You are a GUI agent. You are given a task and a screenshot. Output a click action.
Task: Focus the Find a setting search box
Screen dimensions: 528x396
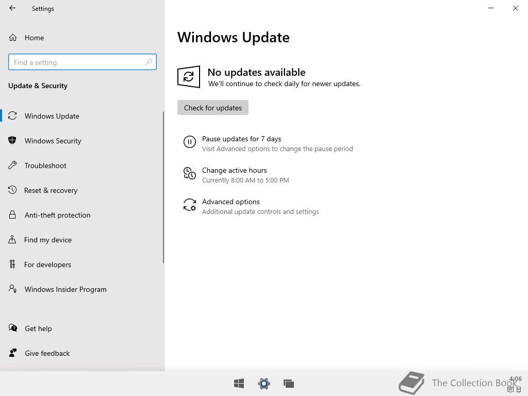tap(82, 62)
